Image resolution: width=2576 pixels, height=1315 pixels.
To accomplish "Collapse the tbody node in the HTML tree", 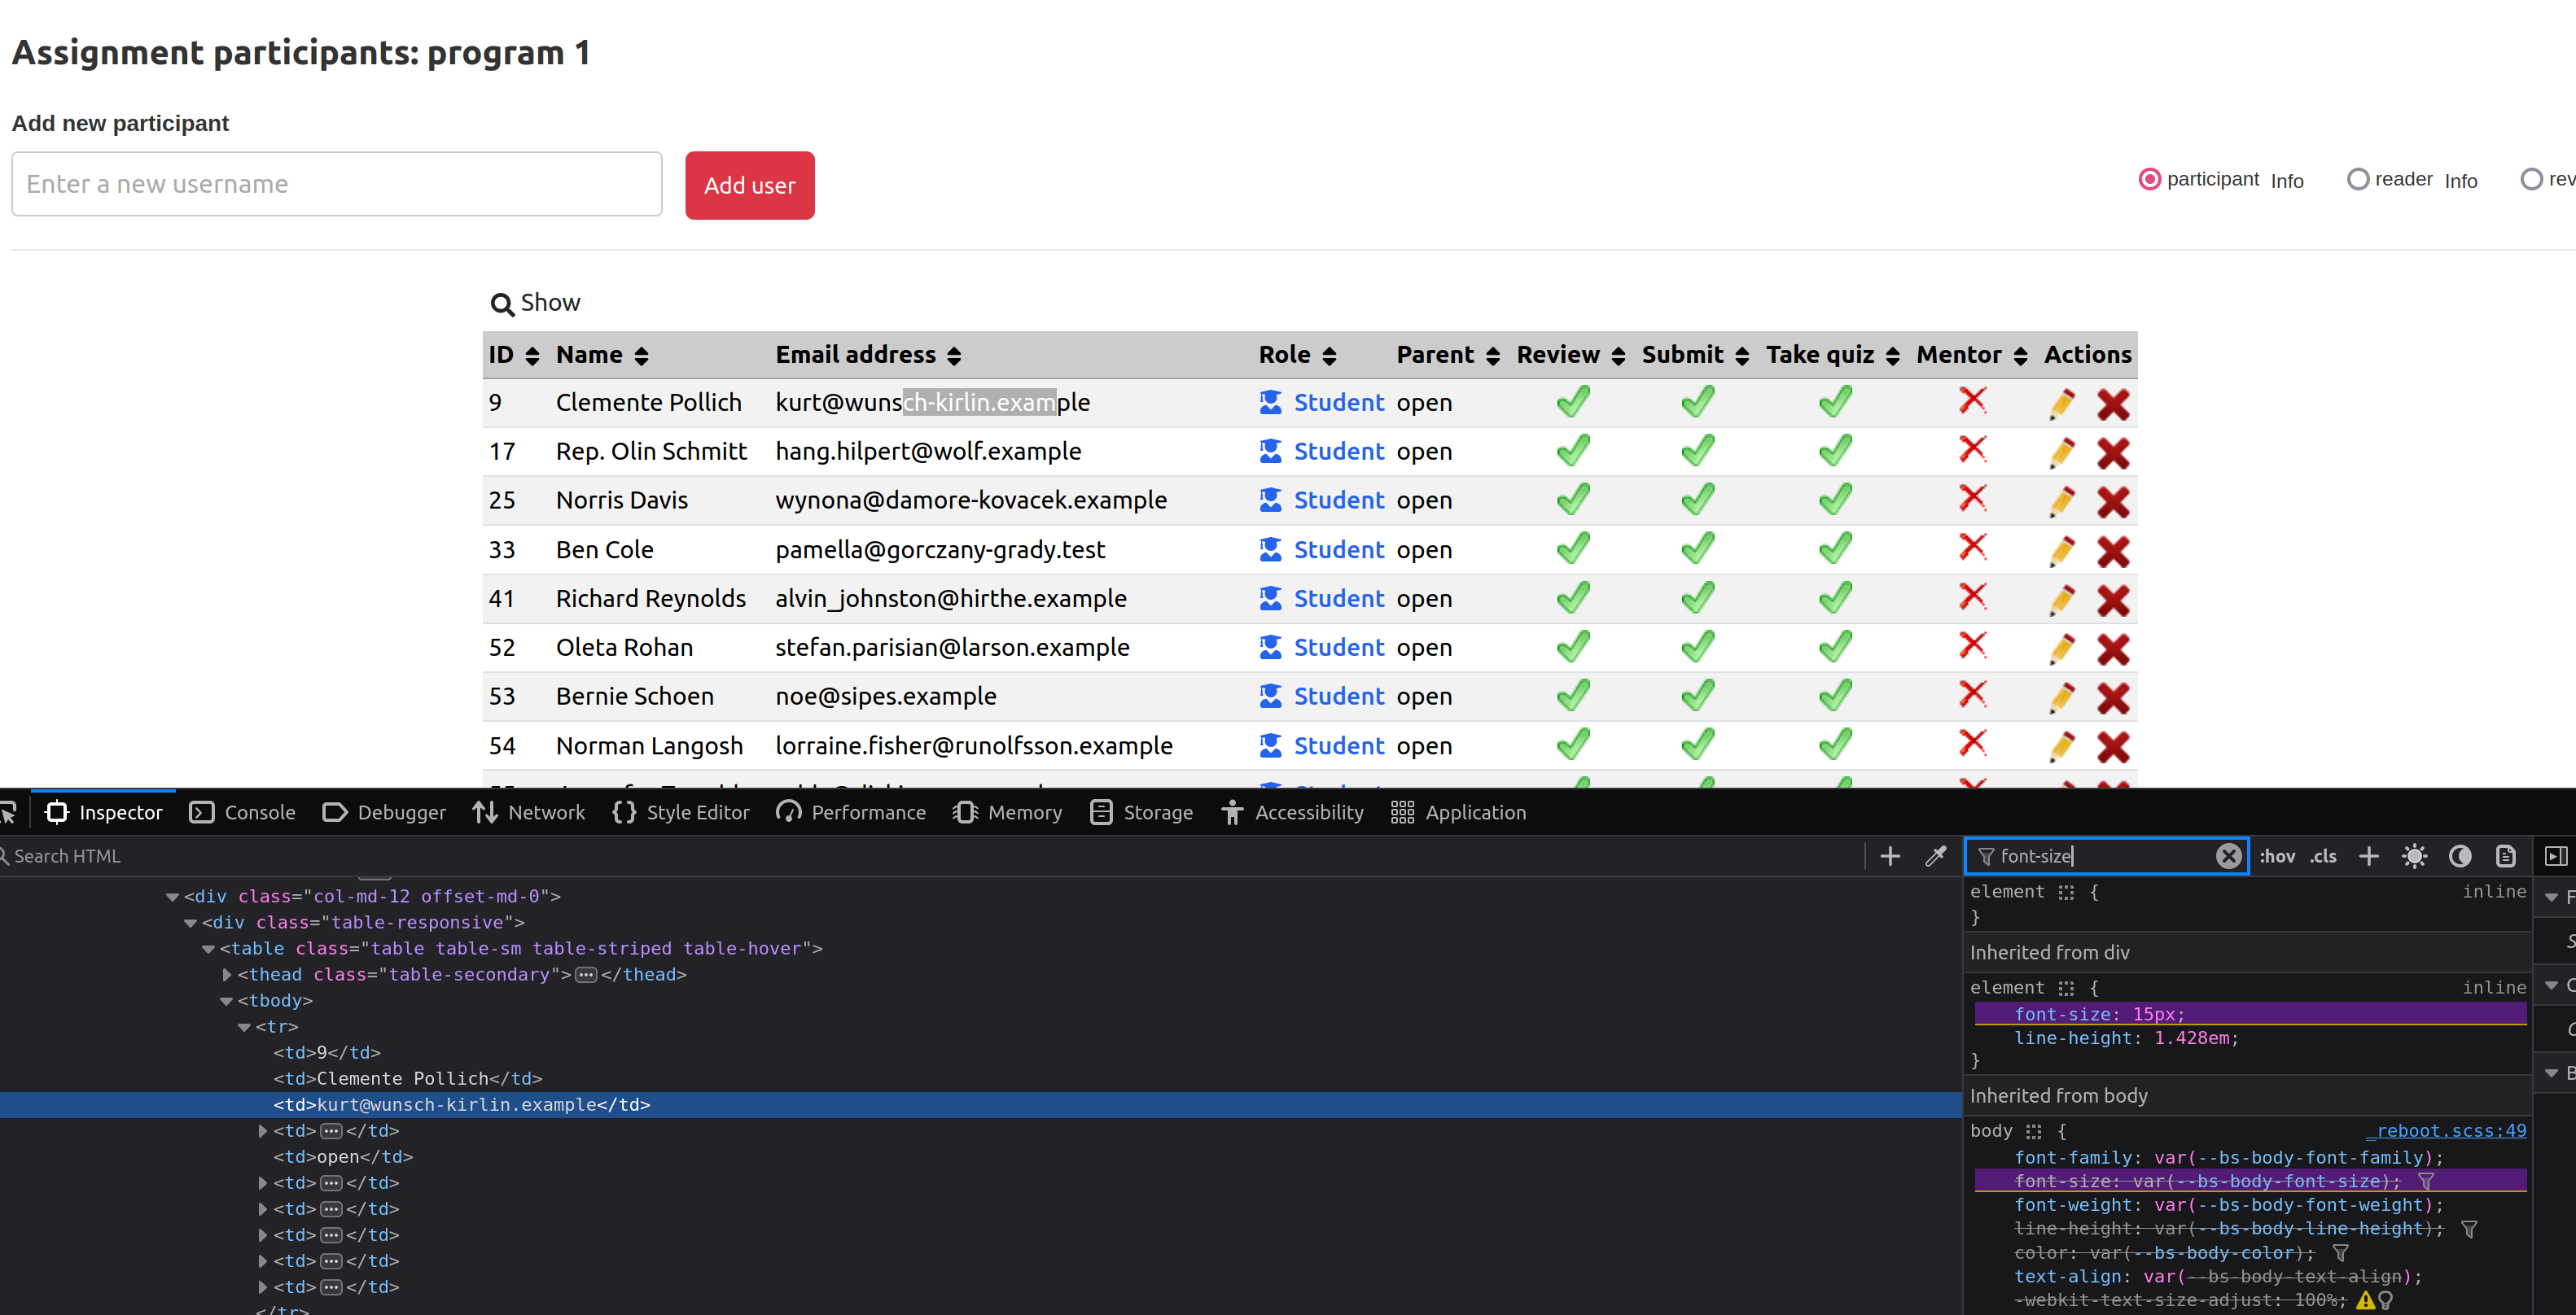I will [226, 1000].
